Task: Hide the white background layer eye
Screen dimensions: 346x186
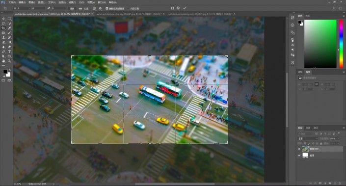Action: (299, 156)
